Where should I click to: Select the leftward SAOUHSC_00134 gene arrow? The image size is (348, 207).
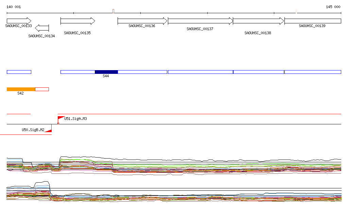[42, 28]
